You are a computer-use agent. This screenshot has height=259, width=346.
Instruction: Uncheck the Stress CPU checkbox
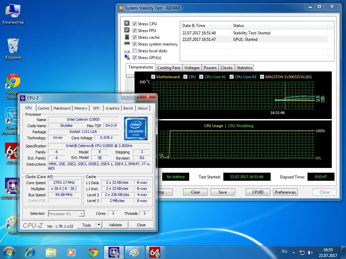pyautogui.click(x=134, y=24)
